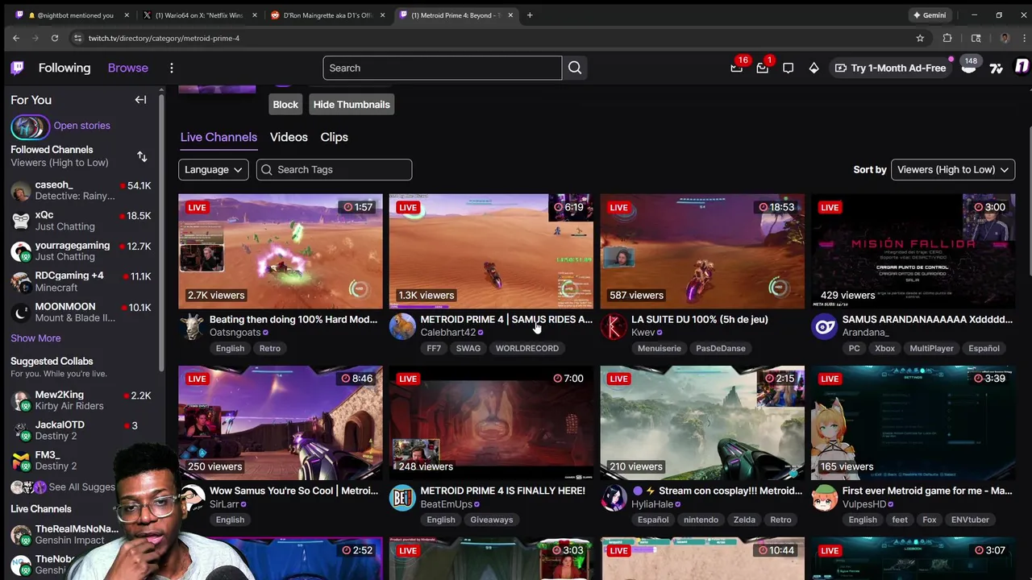Click the MultiPlayer tag
Image resolution: width=1032 pixels, height=580 pixels.
(x=931, y=348)
